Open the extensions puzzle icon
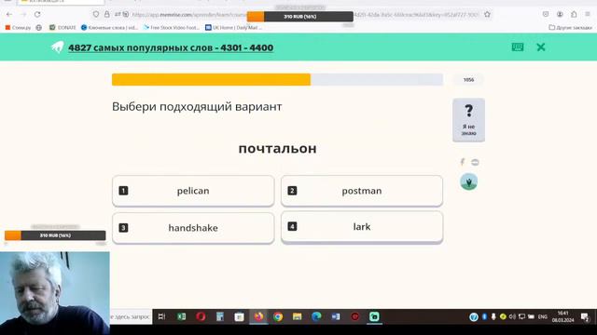 [x=574, y=15]
